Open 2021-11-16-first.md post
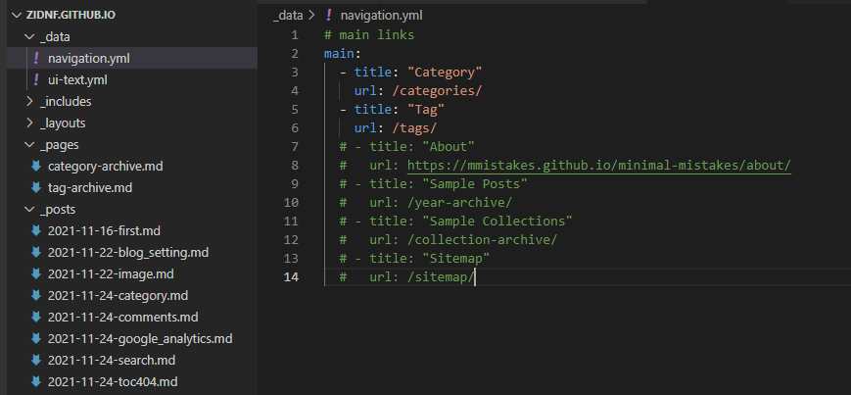Screen dimensions: 851x395 (104, 231)
